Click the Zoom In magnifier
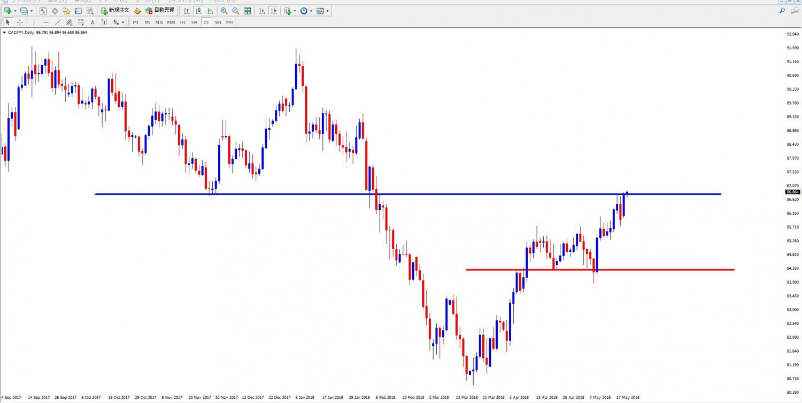Image resolution: width=802 pixels, height=403 pixels. click(224, 11)
